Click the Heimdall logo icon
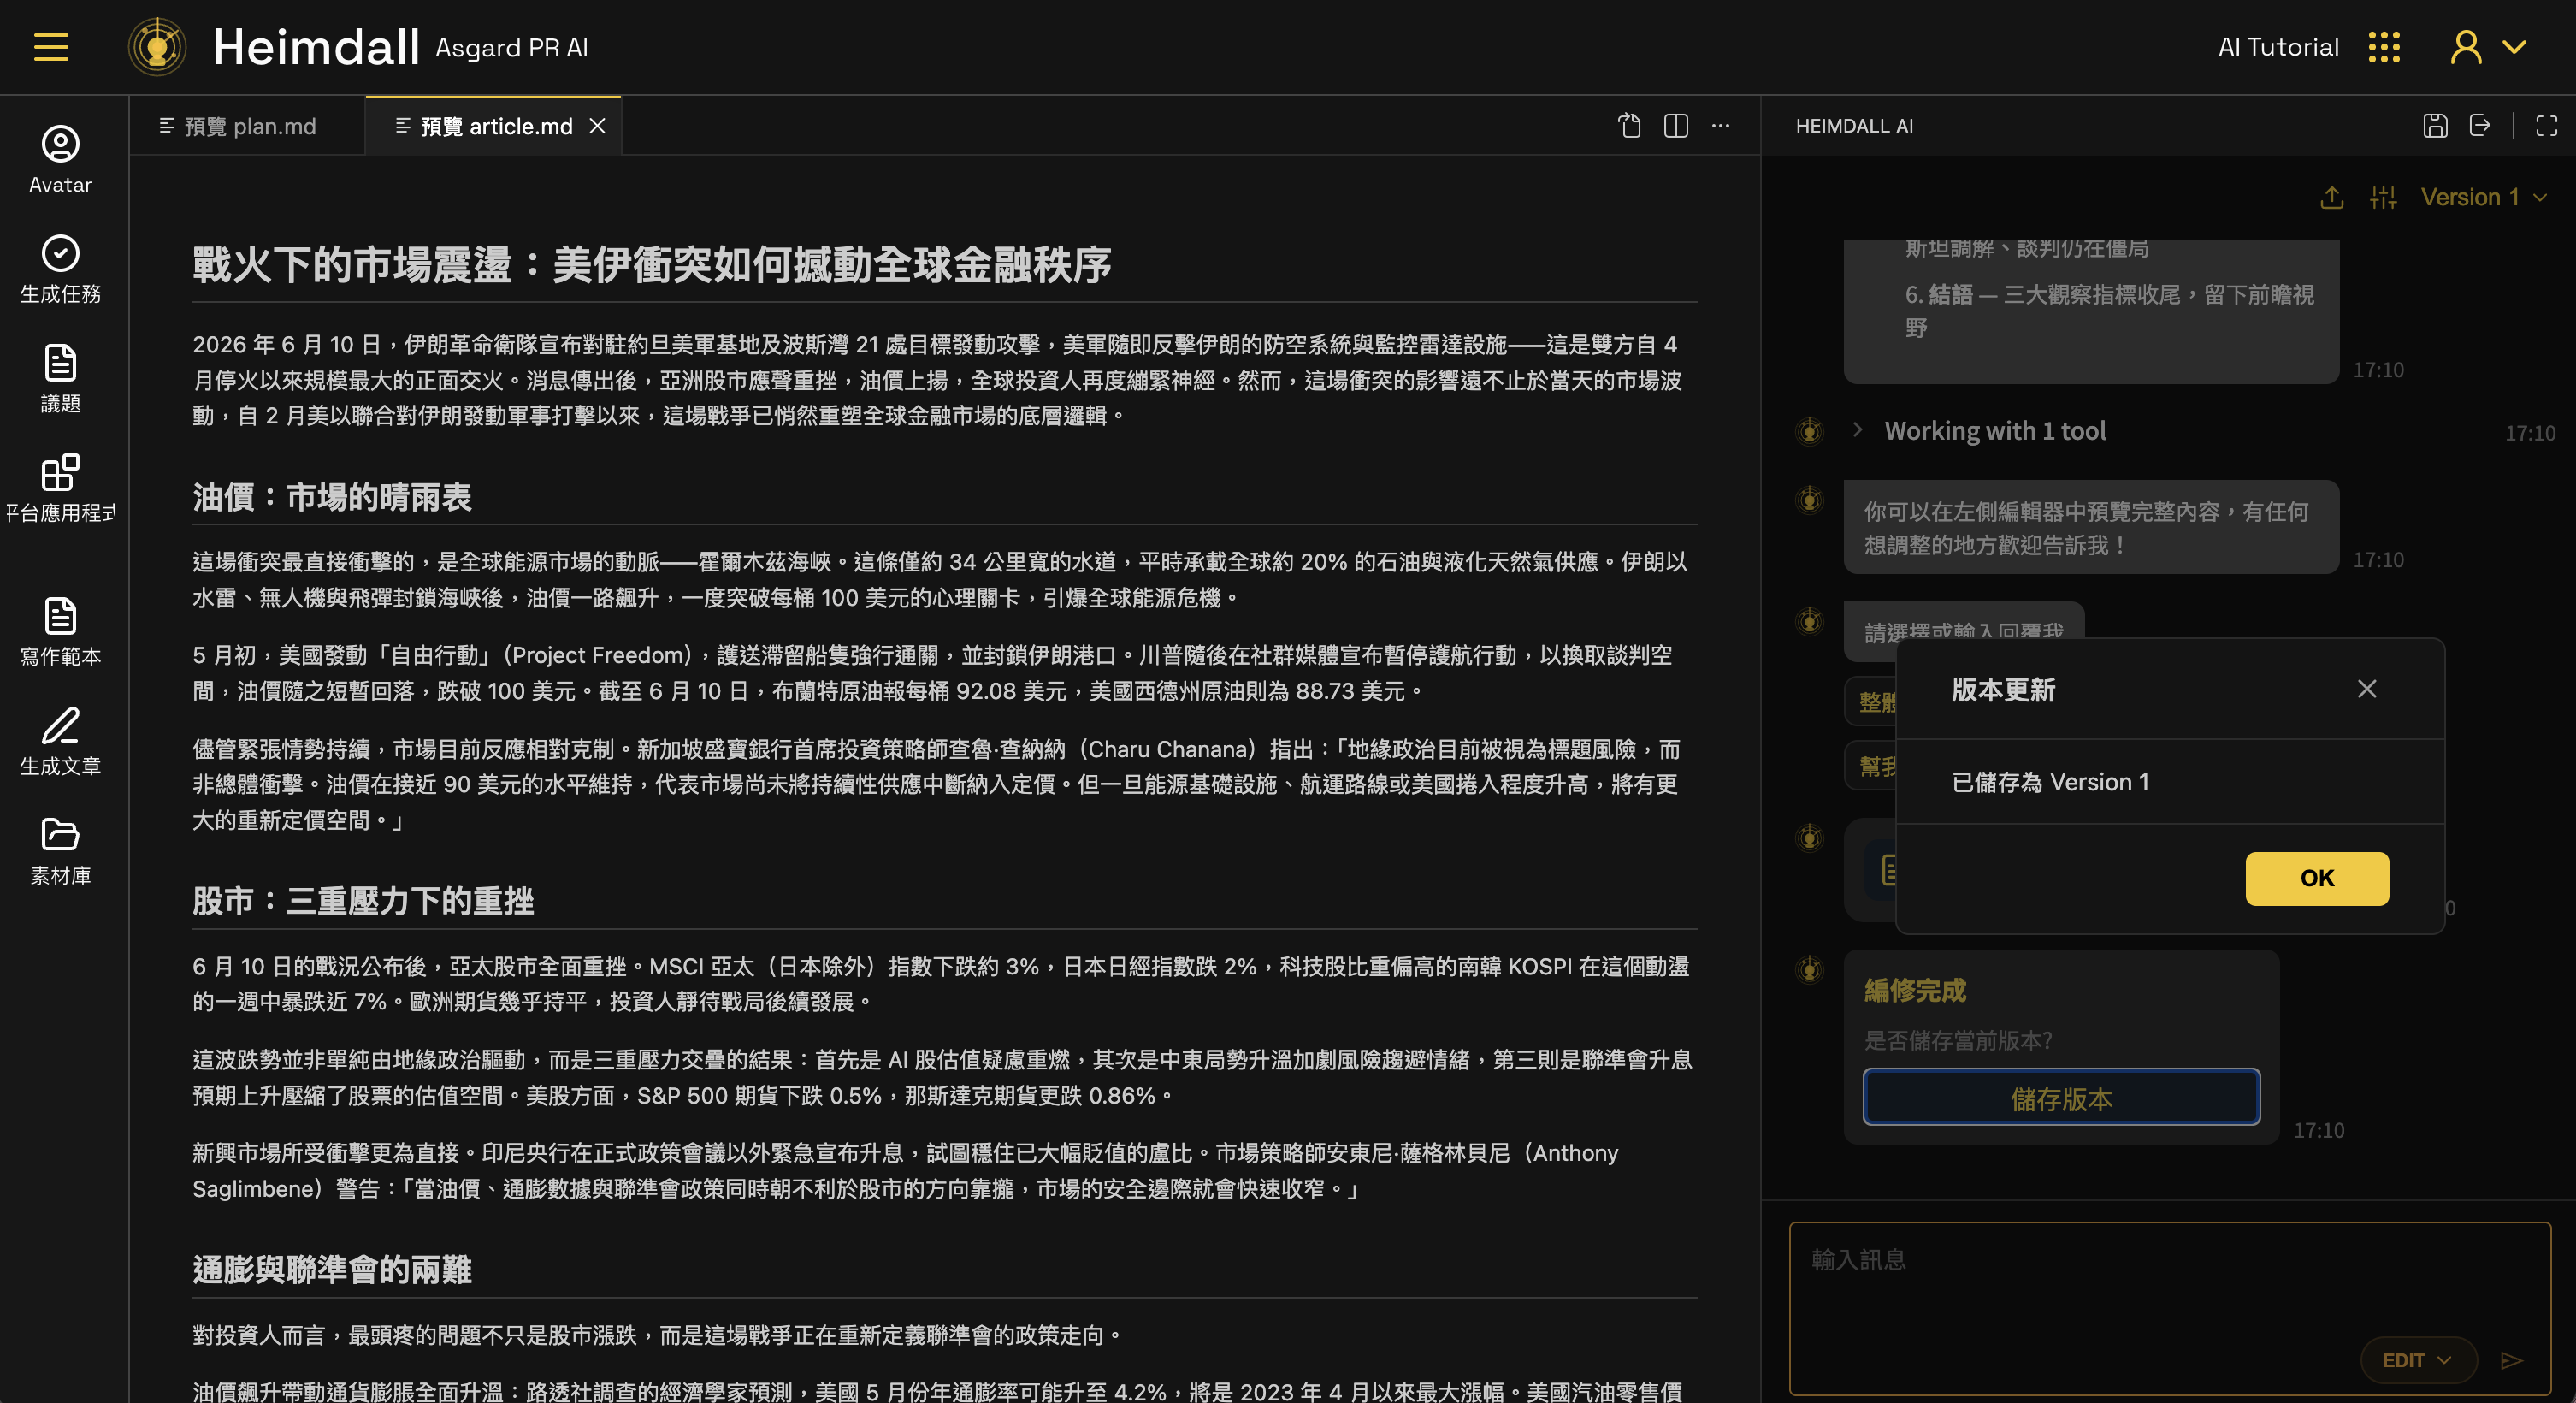2576x1403 pixels. [x=157, y=47]
